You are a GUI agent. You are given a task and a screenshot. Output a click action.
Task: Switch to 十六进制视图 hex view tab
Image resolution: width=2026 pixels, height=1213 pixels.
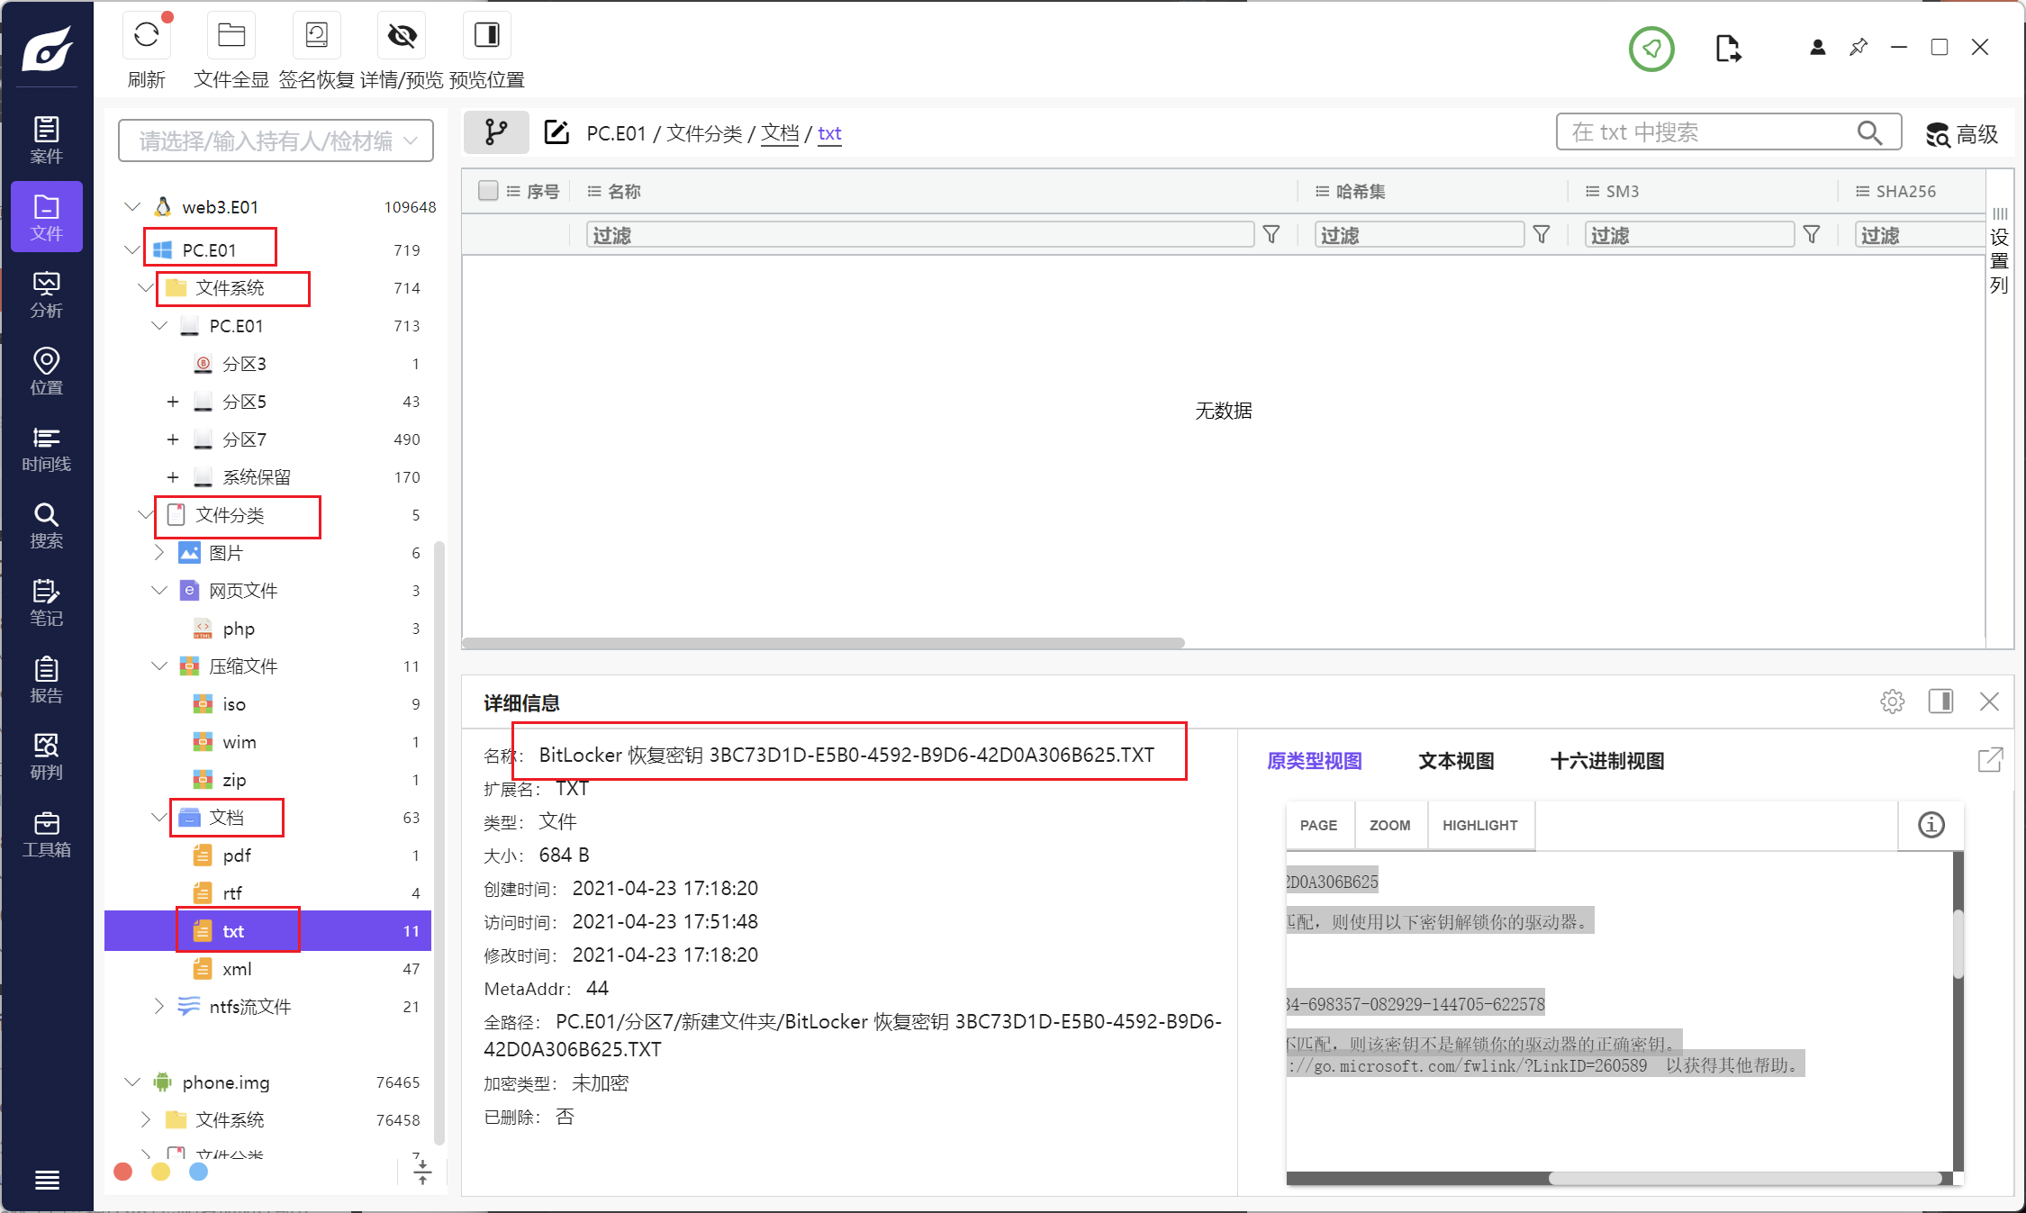tap(1606, 761)
